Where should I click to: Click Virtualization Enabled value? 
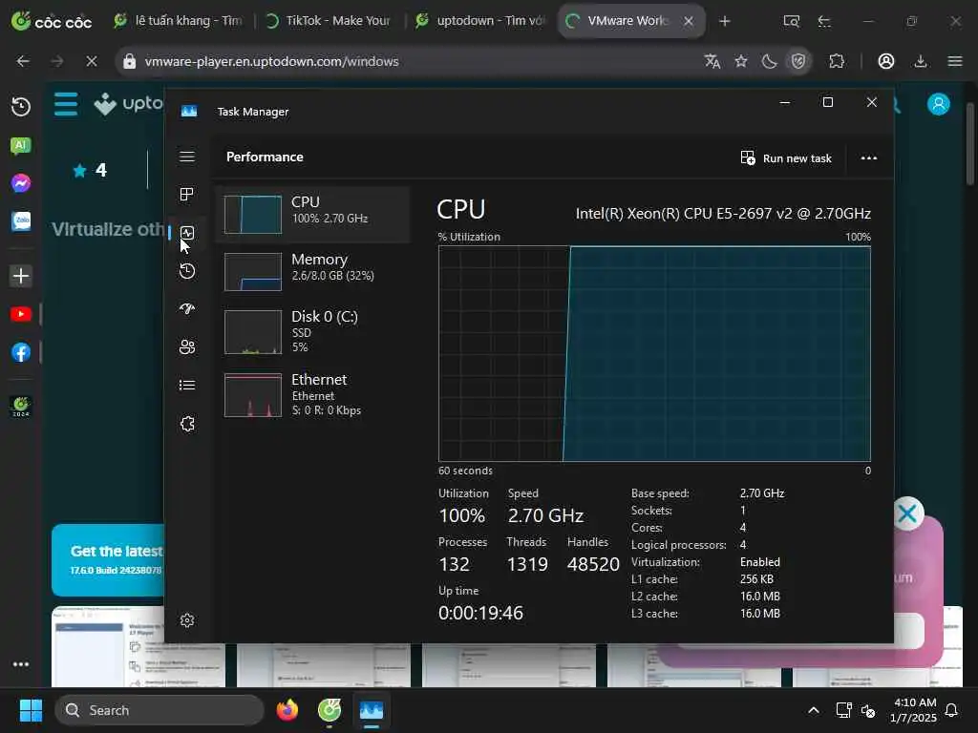coord(759,561)
